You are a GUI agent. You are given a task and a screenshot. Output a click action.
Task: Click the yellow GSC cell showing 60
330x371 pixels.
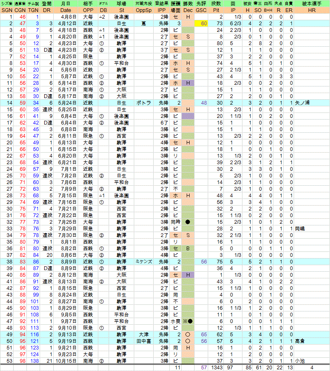(x=201, y=24)
